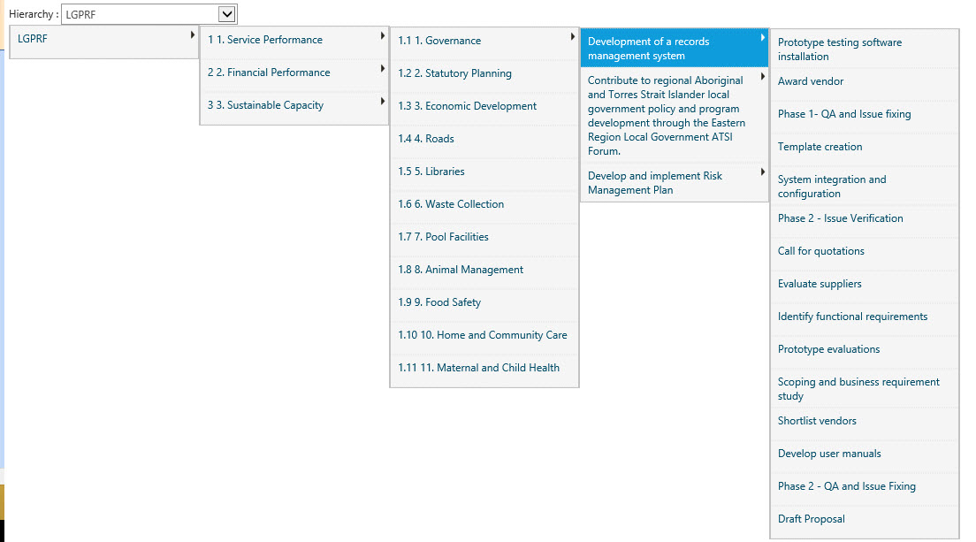The height and width of the screenshot is (542, 976).
Task: Expand the Aboriginal and Torres Strait item arrow
Action: tap(762, 77)
